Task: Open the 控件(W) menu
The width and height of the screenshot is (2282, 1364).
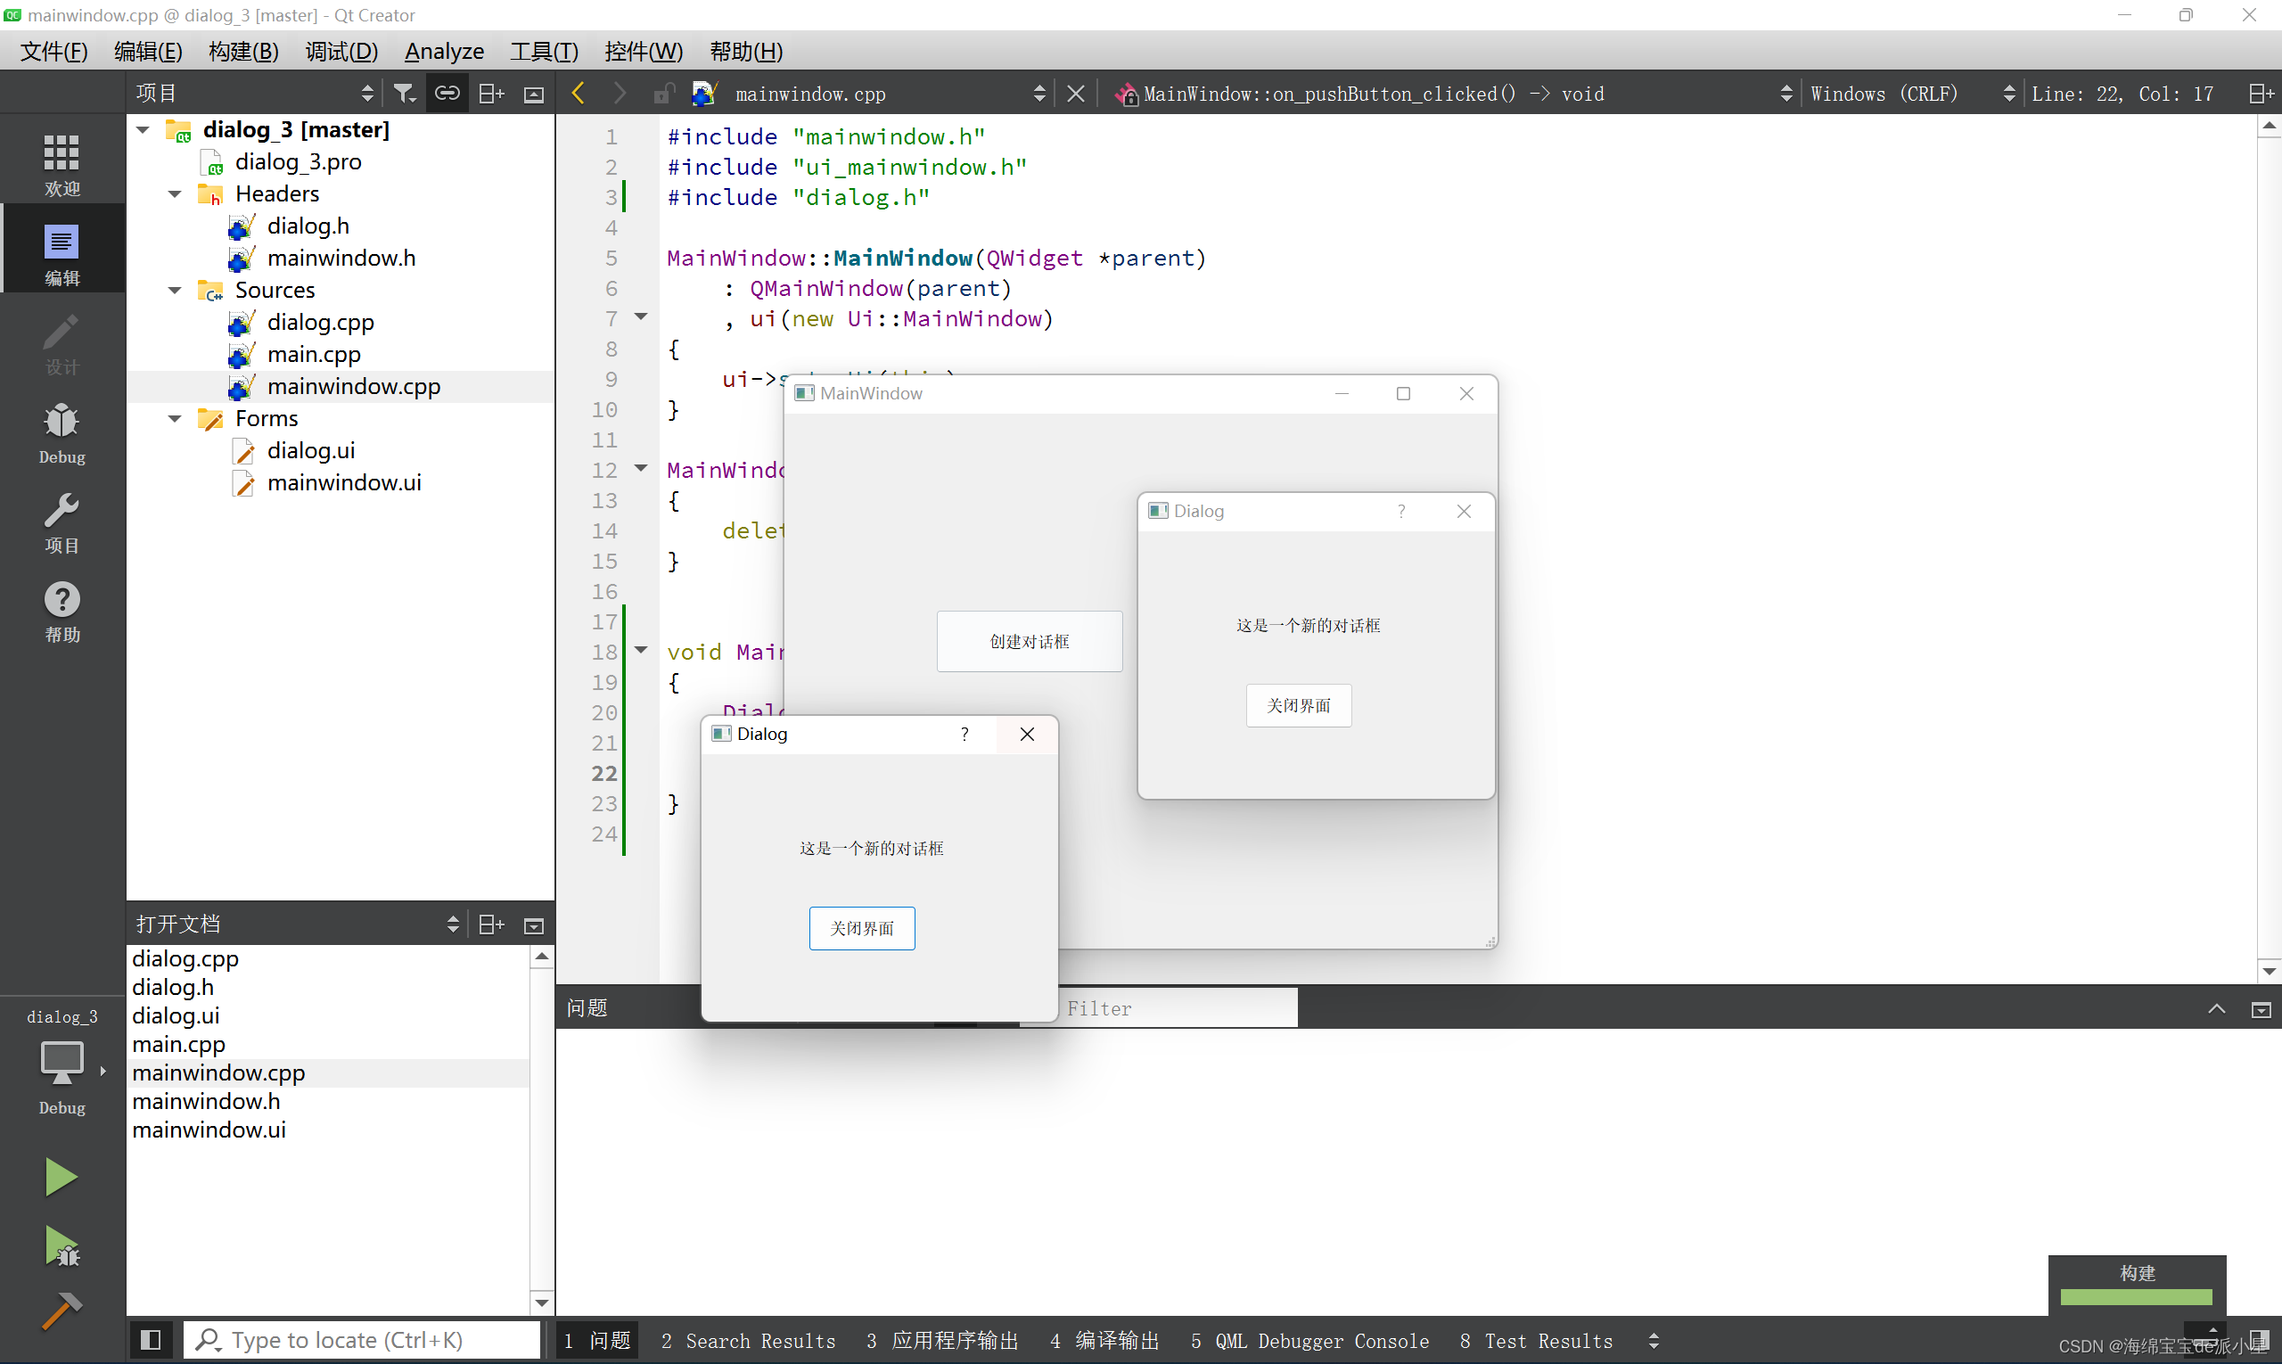Action: [644, 52]
